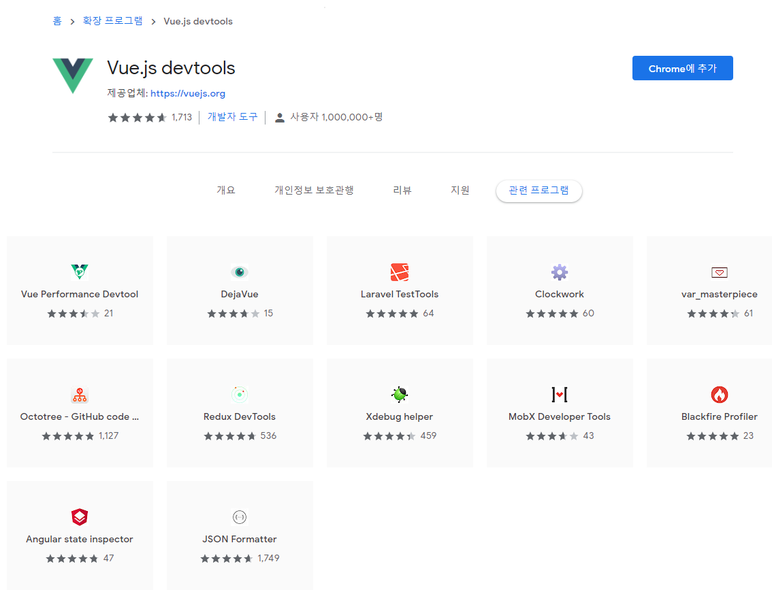Switch to the 리뷰 tab
Image resolution: width=772 pixels, height=592 pixels.
pyautogui.click(x=402, y=190)
